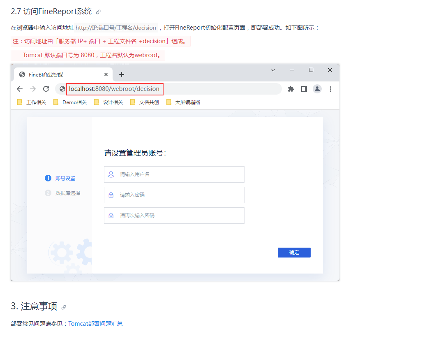This screenshot has height=348, width=429.
Task: Open the extensions puzzle icon
Action: tap(291, 89)
